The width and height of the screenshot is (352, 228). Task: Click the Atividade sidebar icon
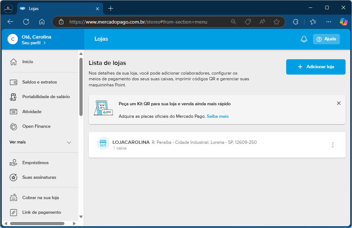pyautogui.click(x=14, y=112)
